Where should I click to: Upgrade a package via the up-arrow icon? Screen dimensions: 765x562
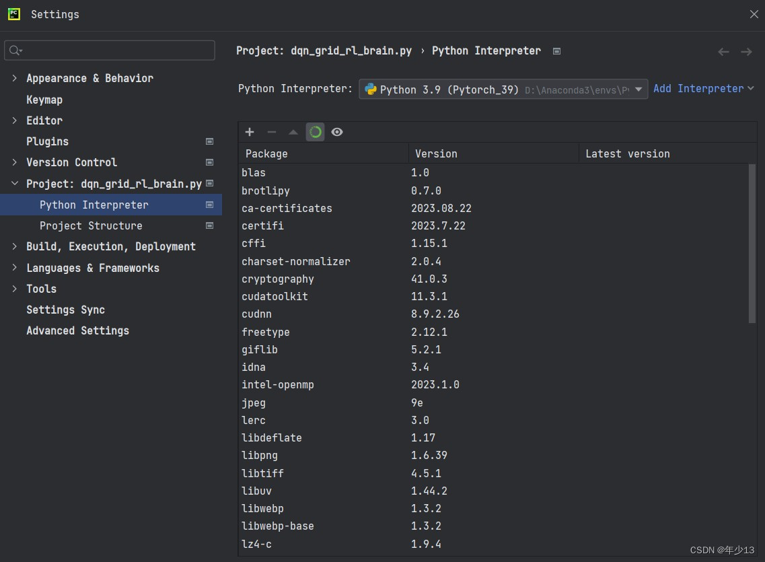click(x=293, y=132)
